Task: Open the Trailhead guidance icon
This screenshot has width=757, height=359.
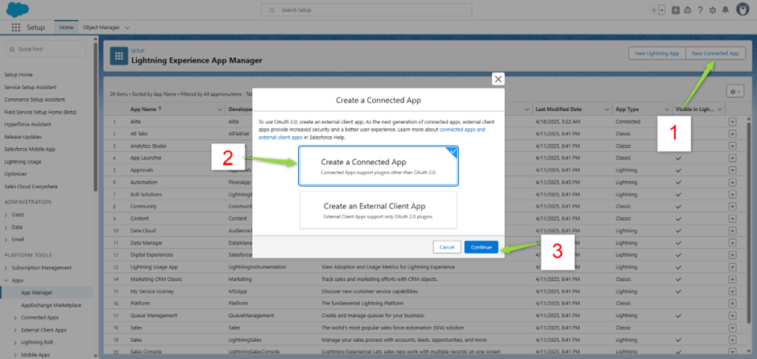Action: pyautogui.click(x=688, y=10)
